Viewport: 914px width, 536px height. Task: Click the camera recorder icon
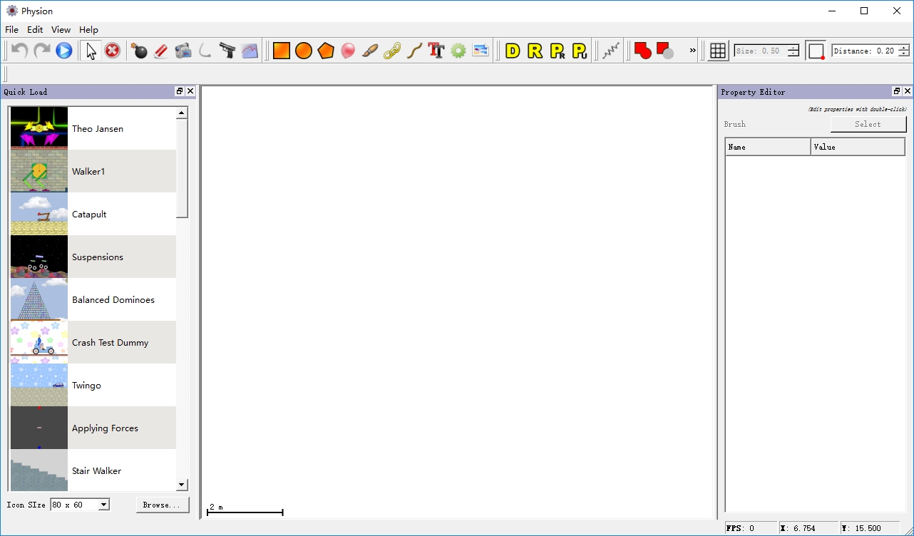183,51
